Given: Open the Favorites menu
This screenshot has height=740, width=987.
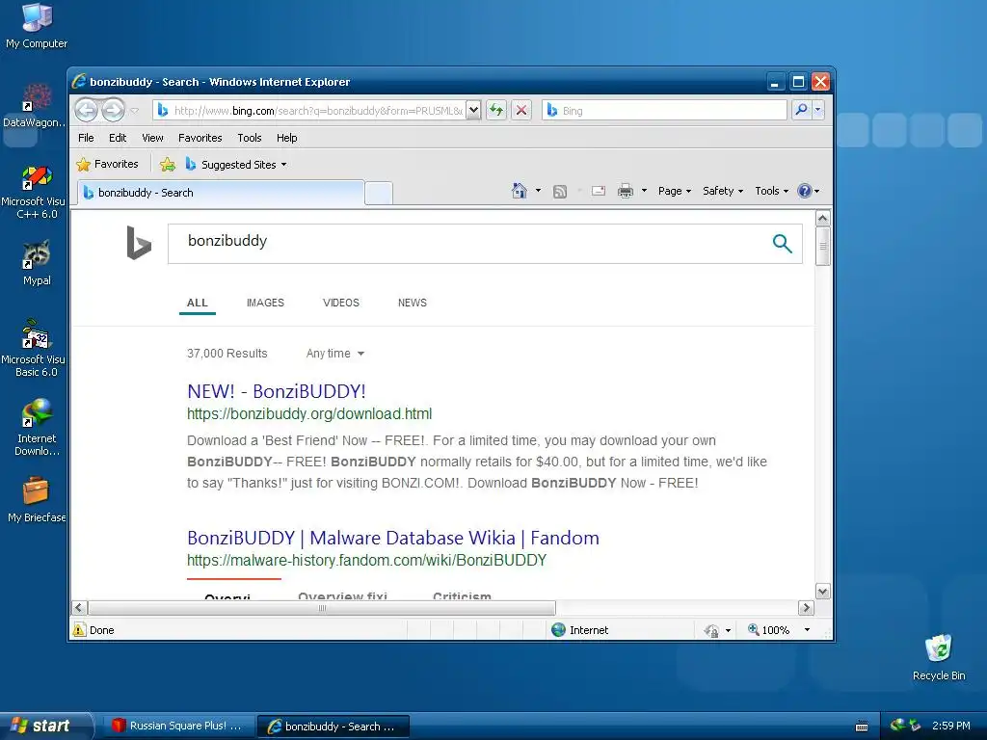Looking at the screenshot, I should pyautogui.click(x=200, y=138).
